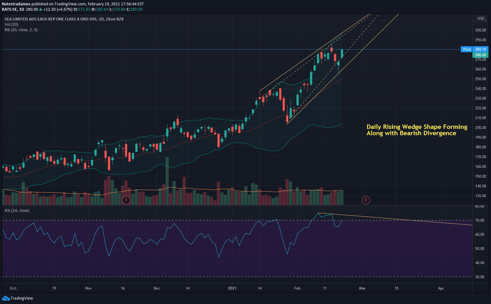Click the C:280.00 close value

135,9
